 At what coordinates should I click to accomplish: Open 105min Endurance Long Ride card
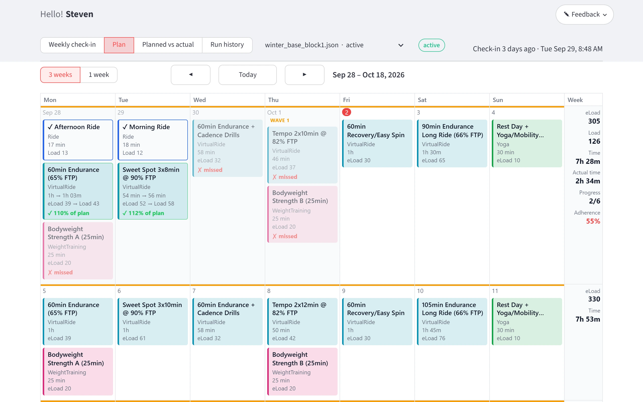(x=452, y=321)
